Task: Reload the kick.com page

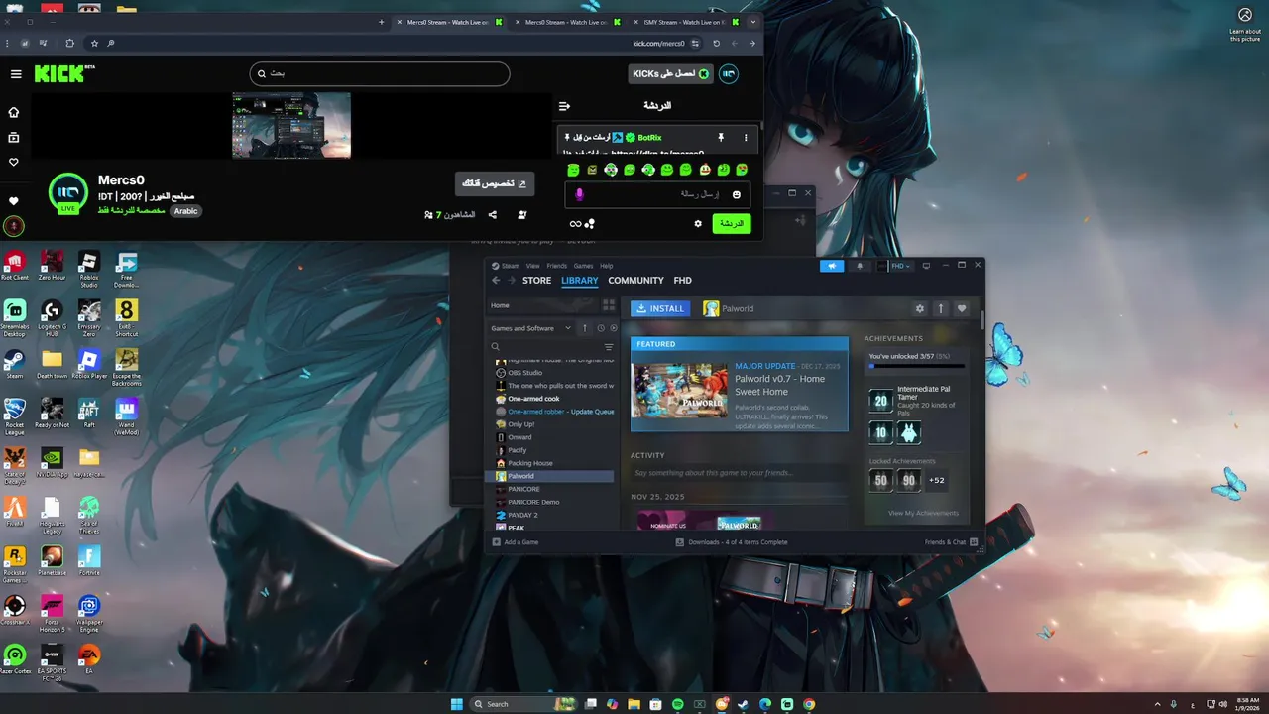Action: pos(716,44)
